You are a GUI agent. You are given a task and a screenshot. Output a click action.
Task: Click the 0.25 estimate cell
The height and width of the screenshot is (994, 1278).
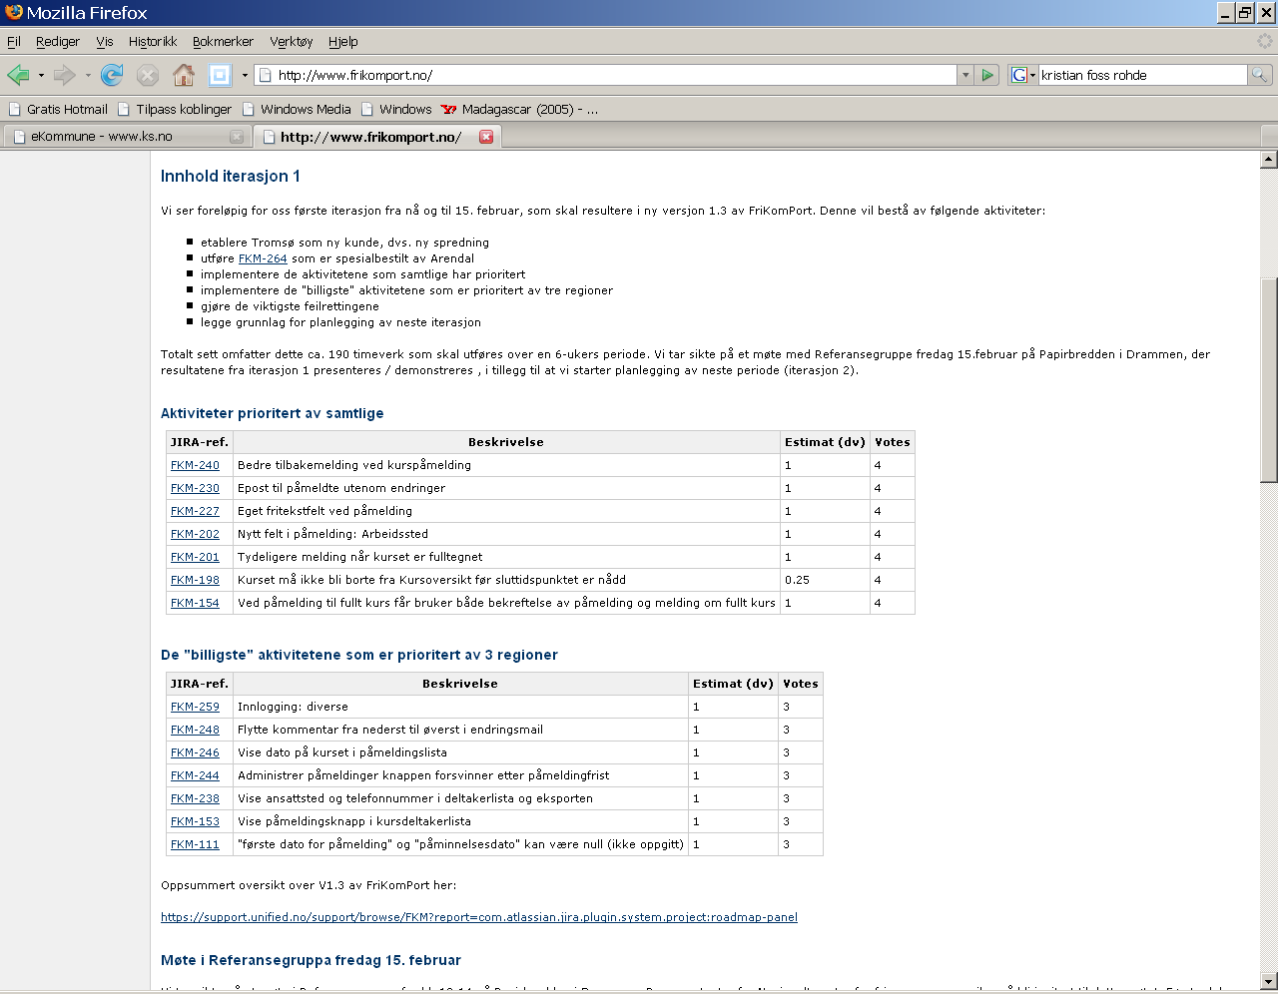tap(825, 580)
